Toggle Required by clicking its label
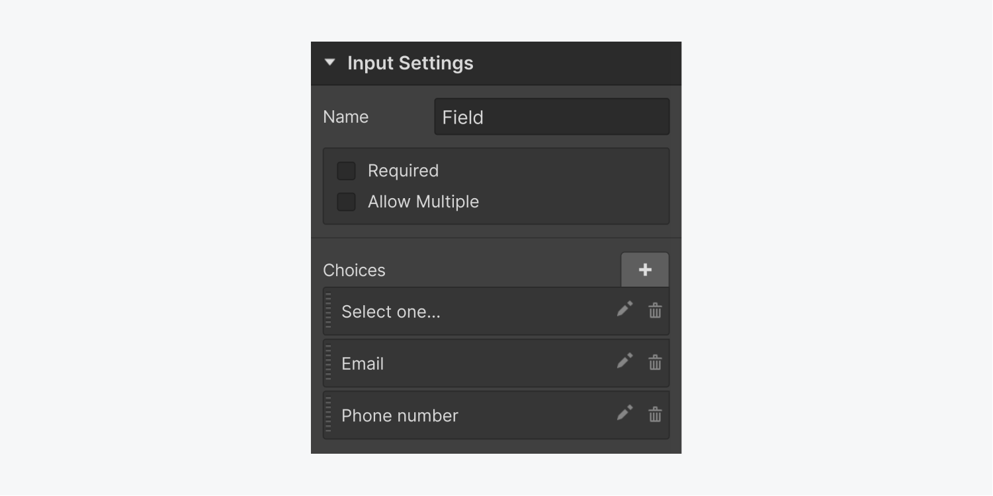 tap(403, 170)
